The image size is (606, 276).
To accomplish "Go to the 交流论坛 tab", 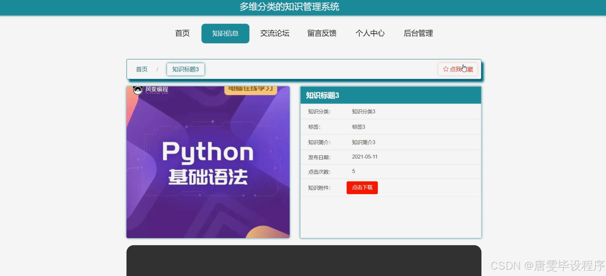I will [x=275, y=33].
